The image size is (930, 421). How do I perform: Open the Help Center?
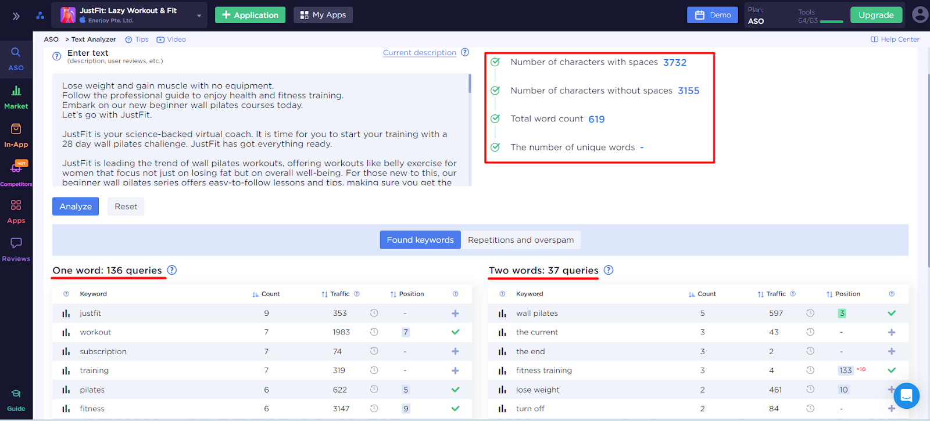[895, 39]
